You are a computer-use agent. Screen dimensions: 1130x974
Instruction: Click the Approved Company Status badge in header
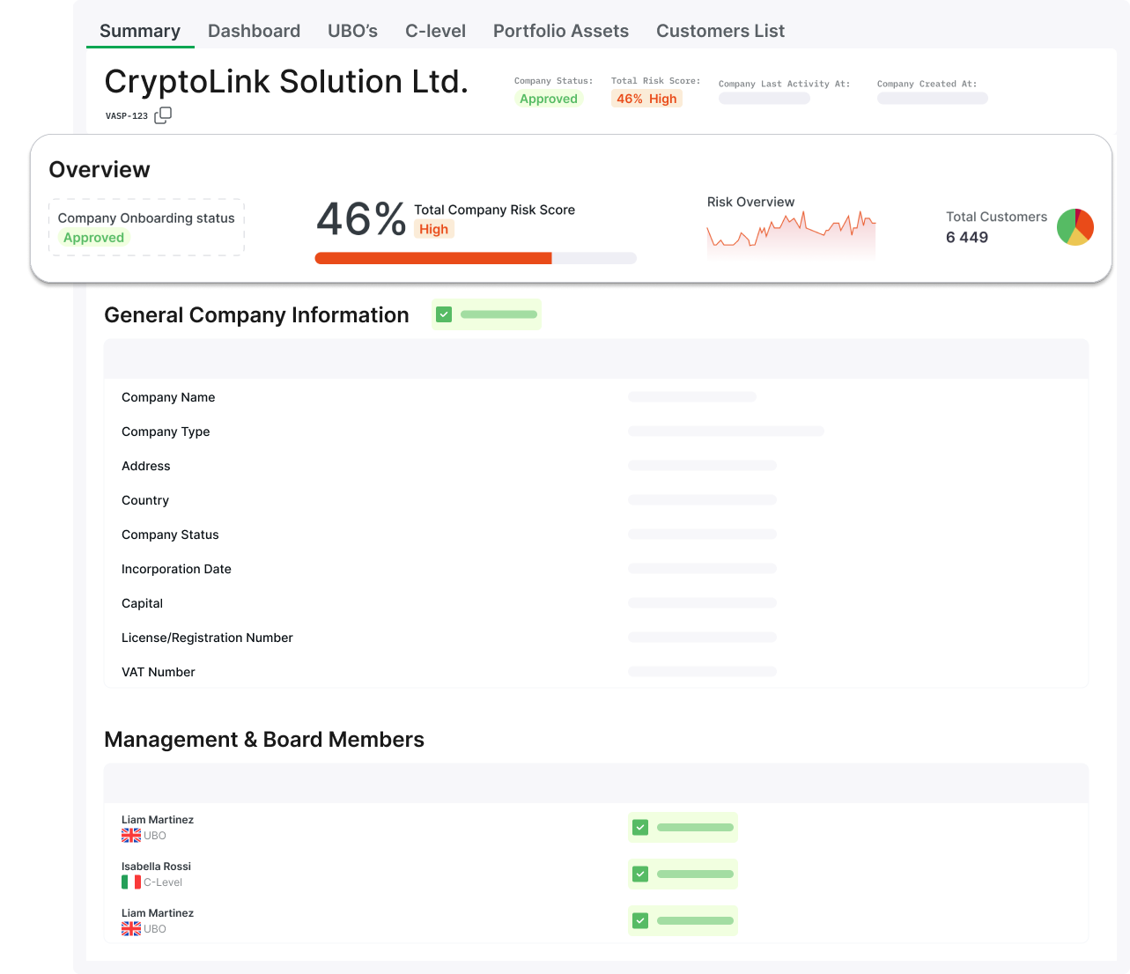(x=548, y=99)
